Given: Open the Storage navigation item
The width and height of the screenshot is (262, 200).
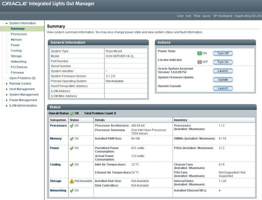Looking at the screenshot, I should click(x=16, y=56).
